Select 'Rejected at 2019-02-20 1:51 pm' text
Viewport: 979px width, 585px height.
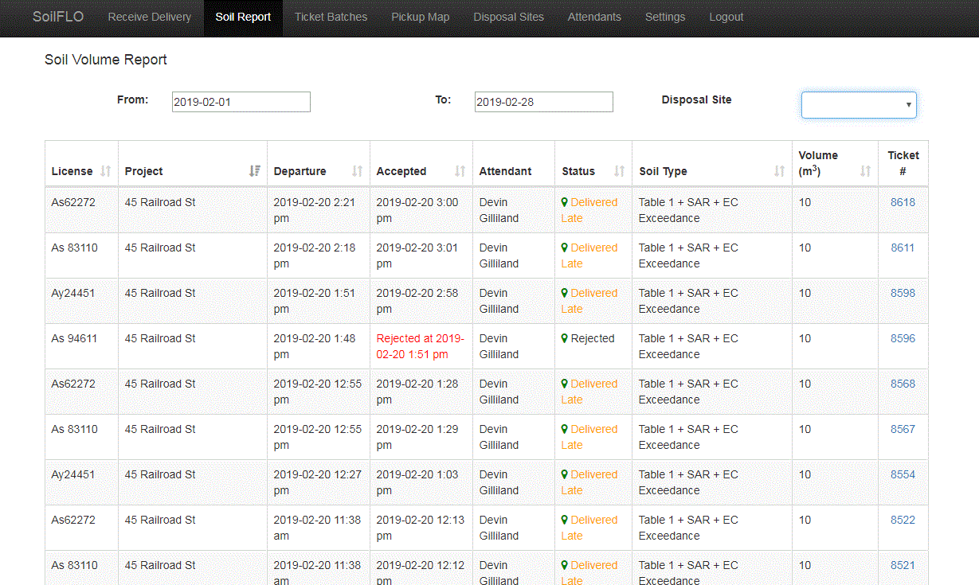pos(420,346)
